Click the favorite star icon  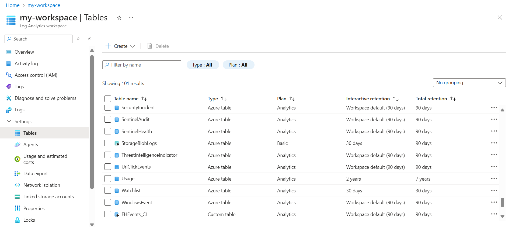tap(119, 18)
